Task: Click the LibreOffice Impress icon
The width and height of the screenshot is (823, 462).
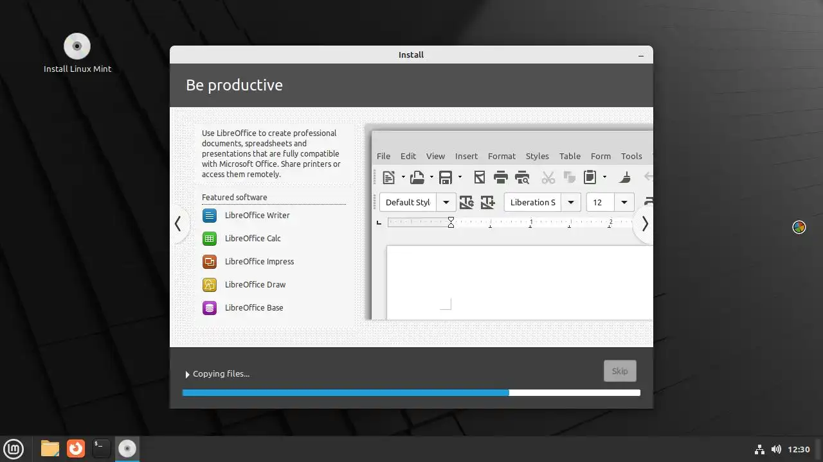Action: click(x=210, y=262)
